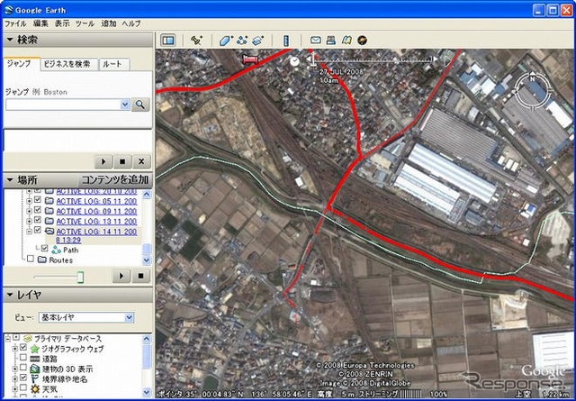Open the View menu
The height and width of the screenshot is (401, 576).
point(62,23)
